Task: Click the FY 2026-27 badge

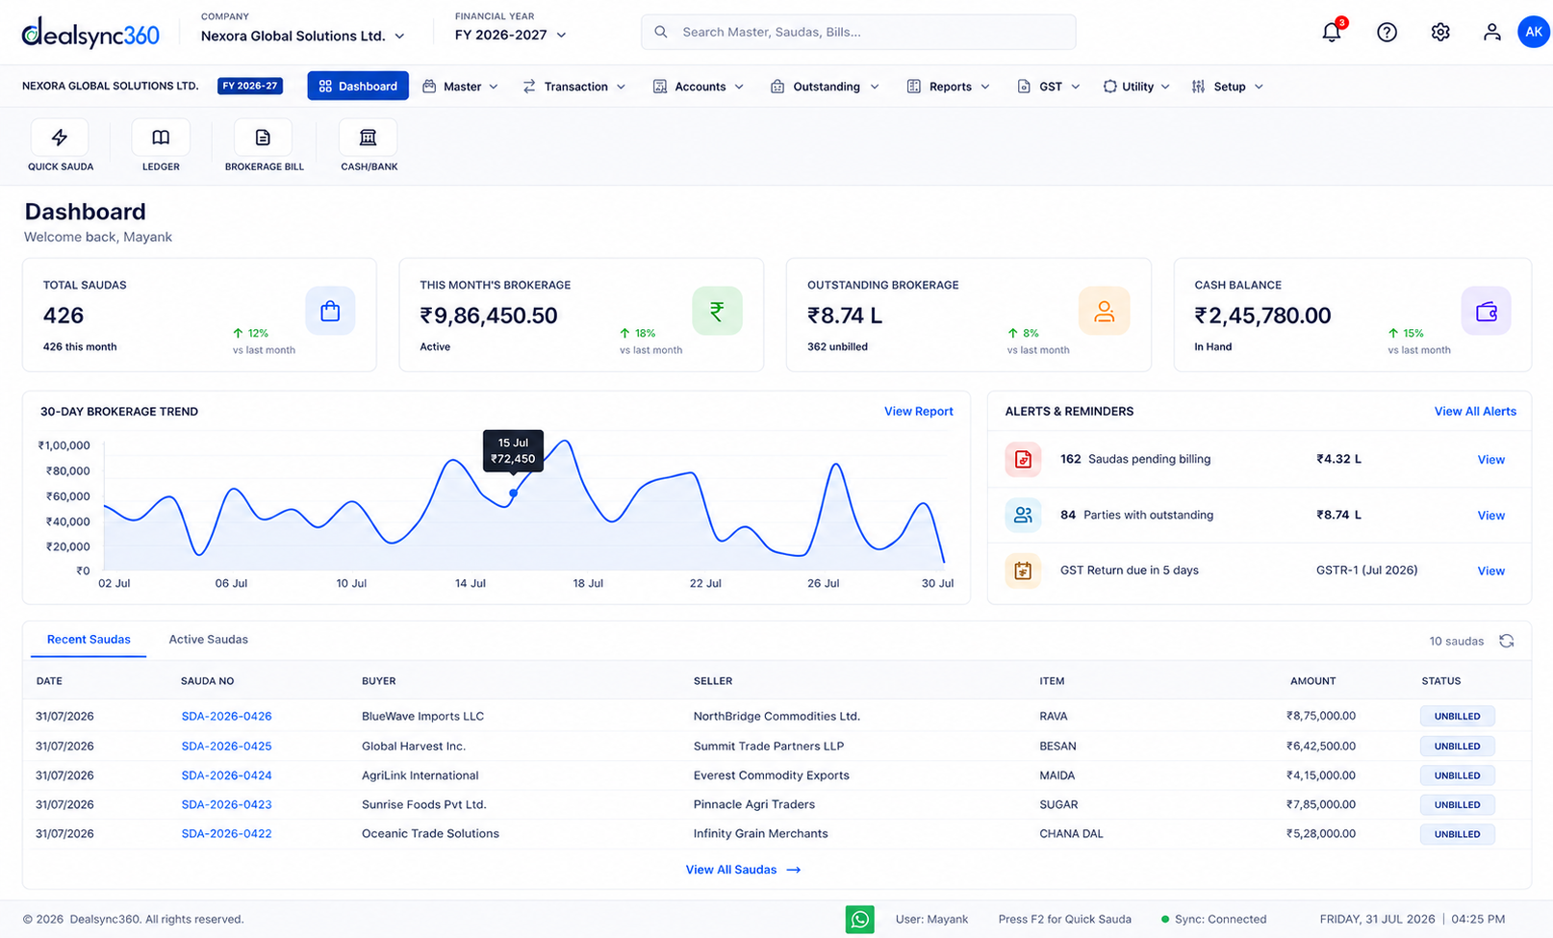Action: (250, 86)
